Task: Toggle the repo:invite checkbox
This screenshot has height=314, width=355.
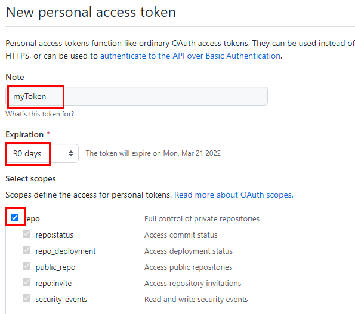Action: tap(26, 282)
